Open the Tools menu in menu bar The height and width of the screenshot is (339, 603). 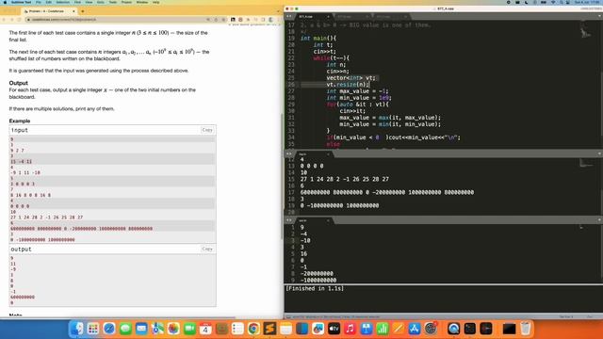pos(113,2)
